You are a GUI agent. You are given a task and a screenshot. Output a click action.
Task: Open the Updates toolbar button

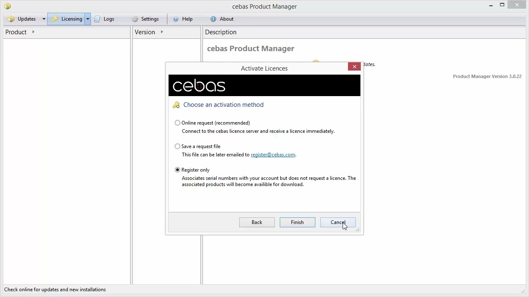point(22,19)
